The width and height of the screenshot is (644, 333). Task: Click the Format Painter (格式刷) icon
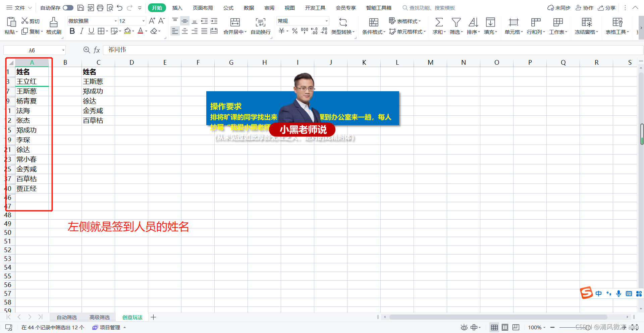click(53, 22)
